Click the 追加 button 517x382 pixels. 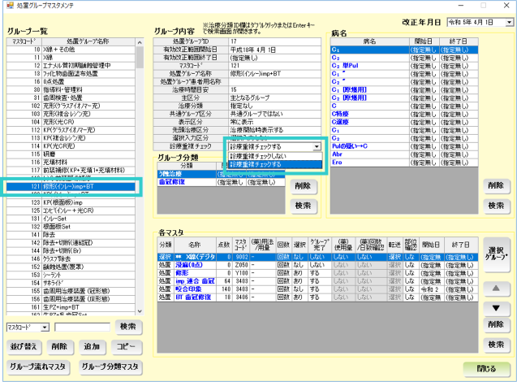pyautogui.click(x=92, y=346)
